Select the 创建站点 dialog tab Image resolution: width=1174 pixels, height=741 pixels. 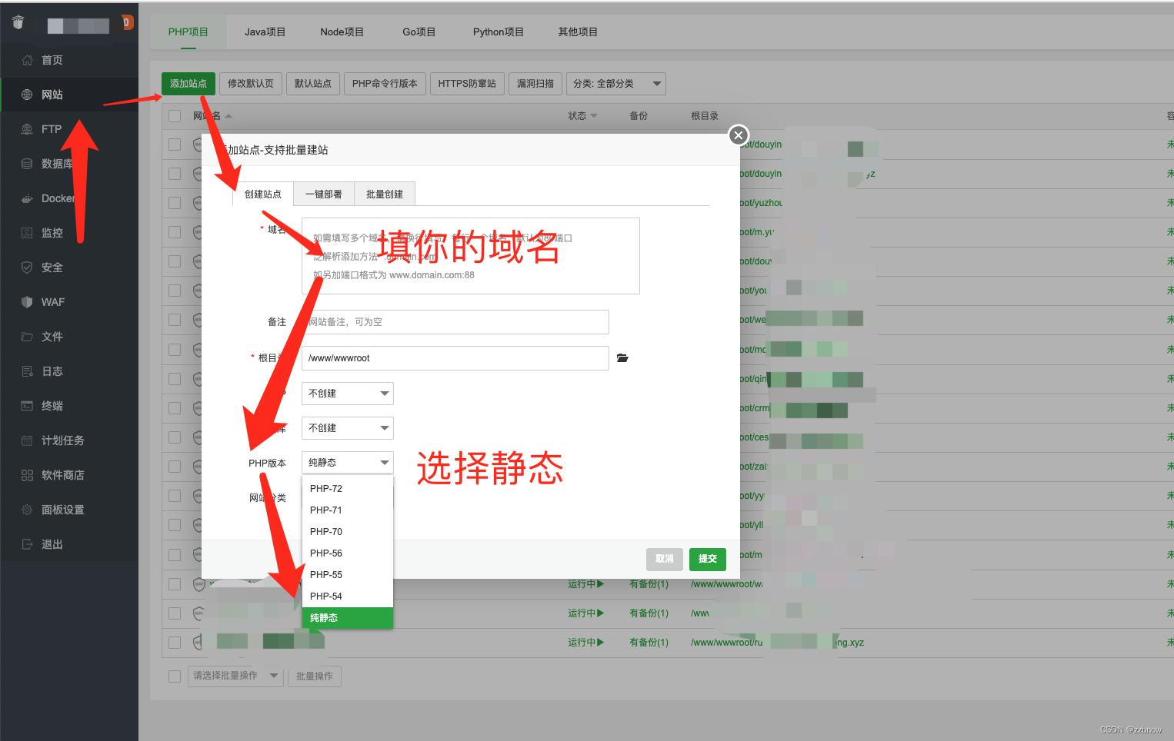[263, 194]
